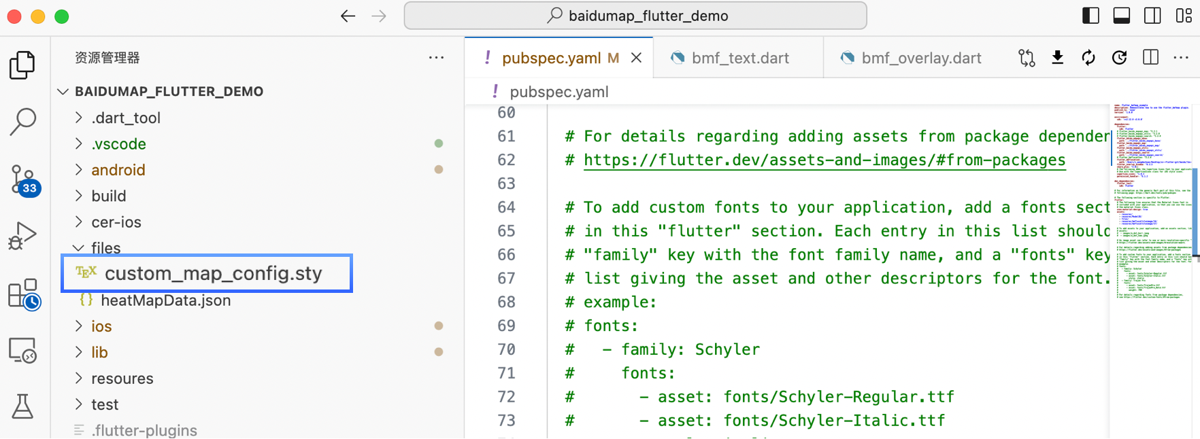Open the flutter.dev assets-and-images link

(x=824, y=160)
